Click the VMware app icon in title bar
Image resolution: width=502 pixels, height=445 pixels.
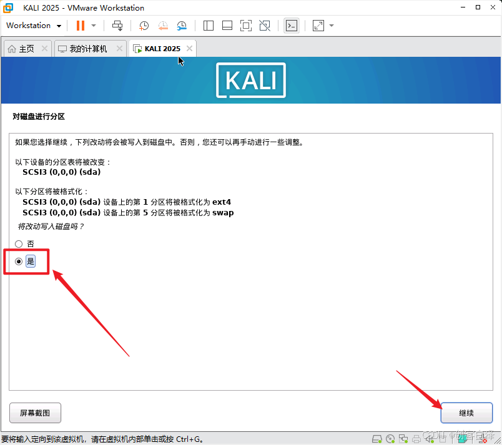click(x=7, y=7)
